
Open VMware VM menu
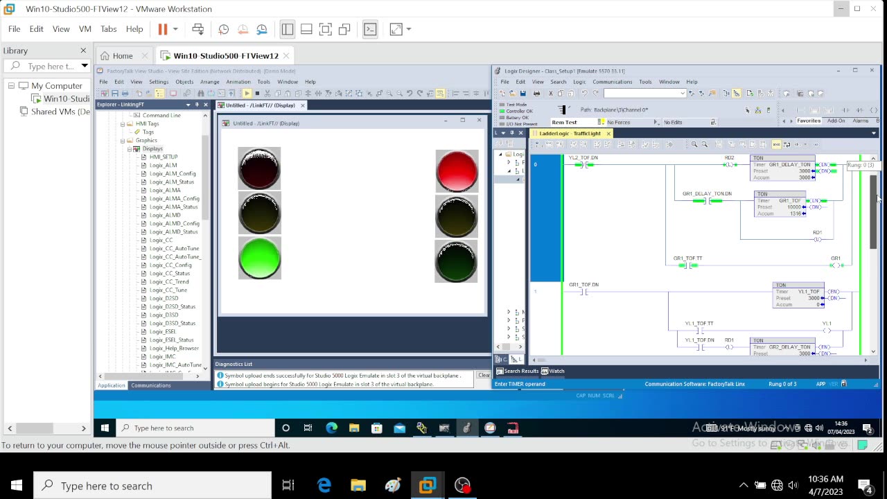pyautogui.click(x=85, y=29)
